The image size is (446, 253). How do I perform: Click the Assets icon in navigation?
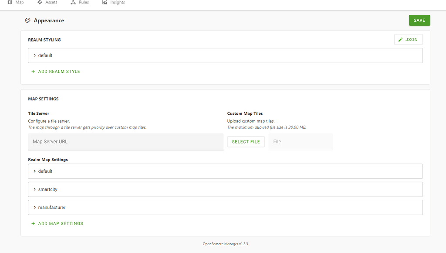coord(40,2)
